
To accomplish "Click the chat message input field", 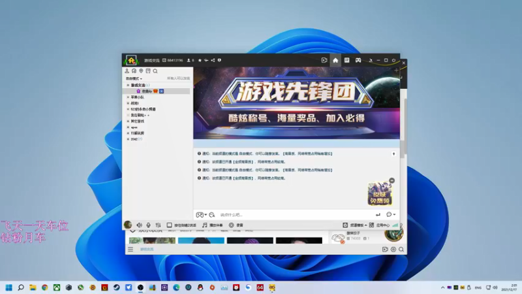I will pyautogui.click(x=295, y=215).
